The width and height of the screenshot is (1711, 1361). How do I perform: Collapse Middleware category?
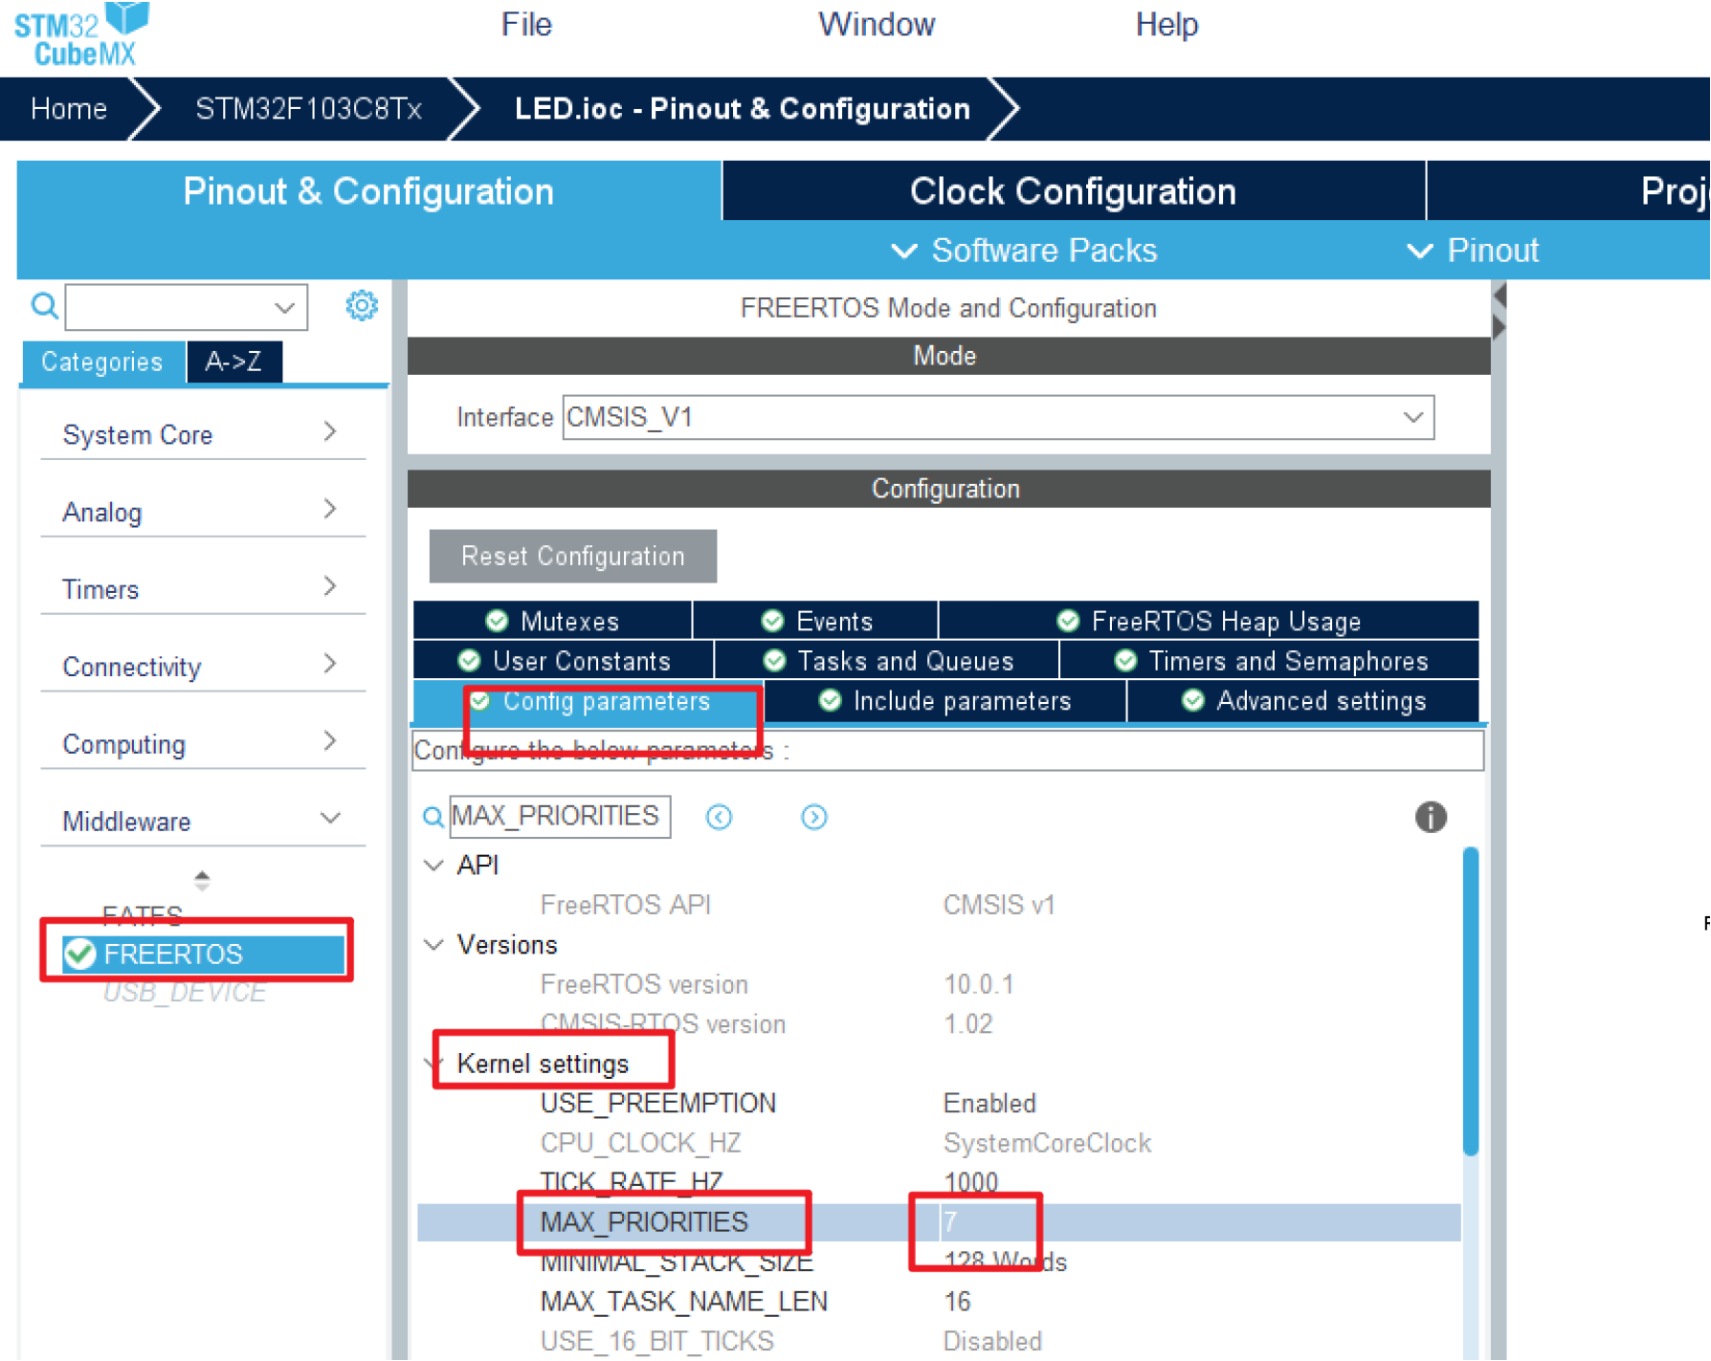(202, 821)
